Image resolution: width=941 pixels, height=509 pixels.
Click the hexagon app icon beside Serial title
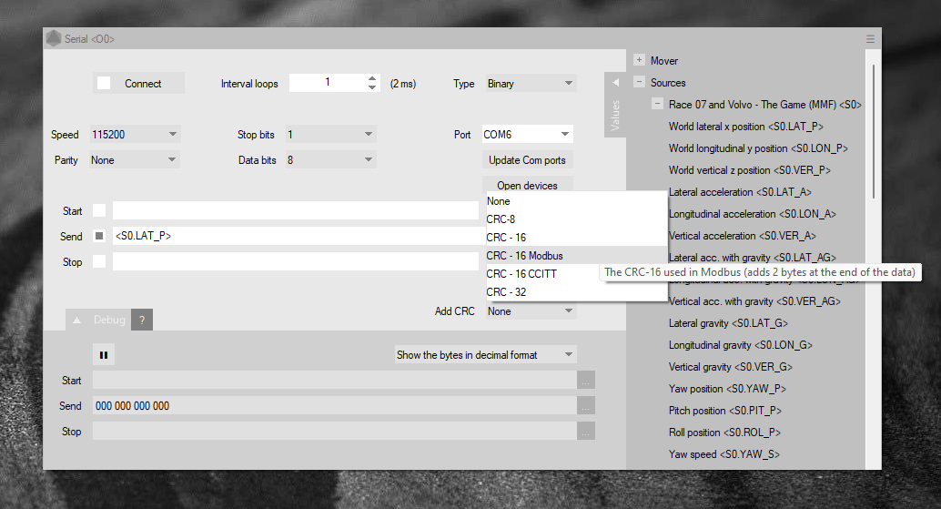(x=54, y=39)
